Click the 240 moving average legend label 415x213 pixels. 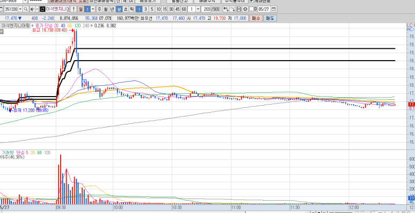pyautogui.click(x=86, y=26)
